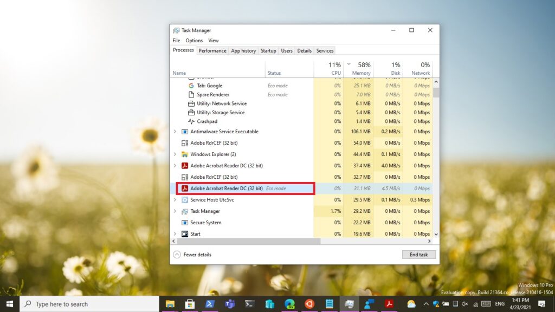
Task: Click the Crashpad process pulse icon
Action: 191,121
